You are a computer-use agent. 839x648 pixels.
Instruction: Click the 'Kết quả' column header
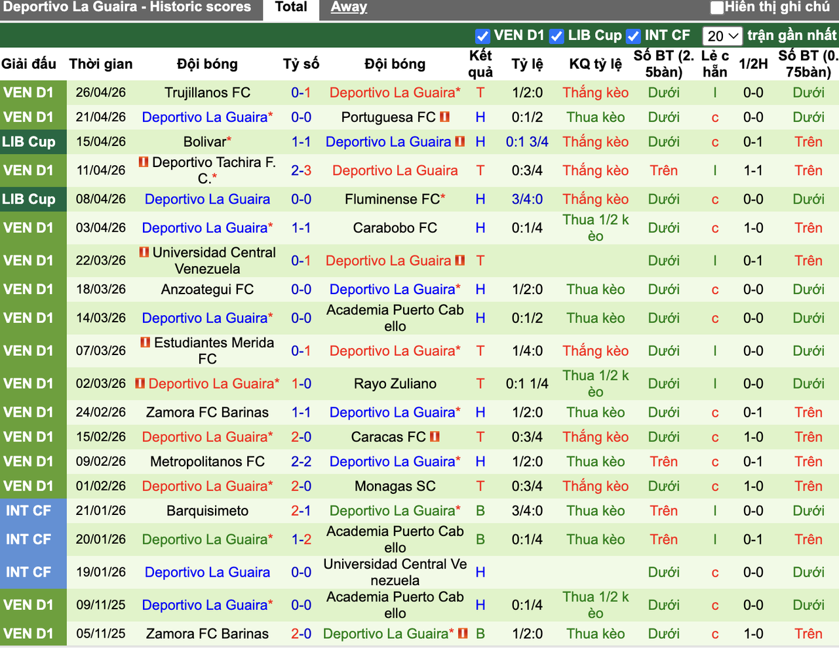click(x=480, y=64)
